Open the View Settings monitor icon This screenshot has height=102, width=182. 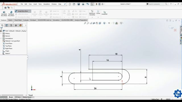tap(121, 23)
